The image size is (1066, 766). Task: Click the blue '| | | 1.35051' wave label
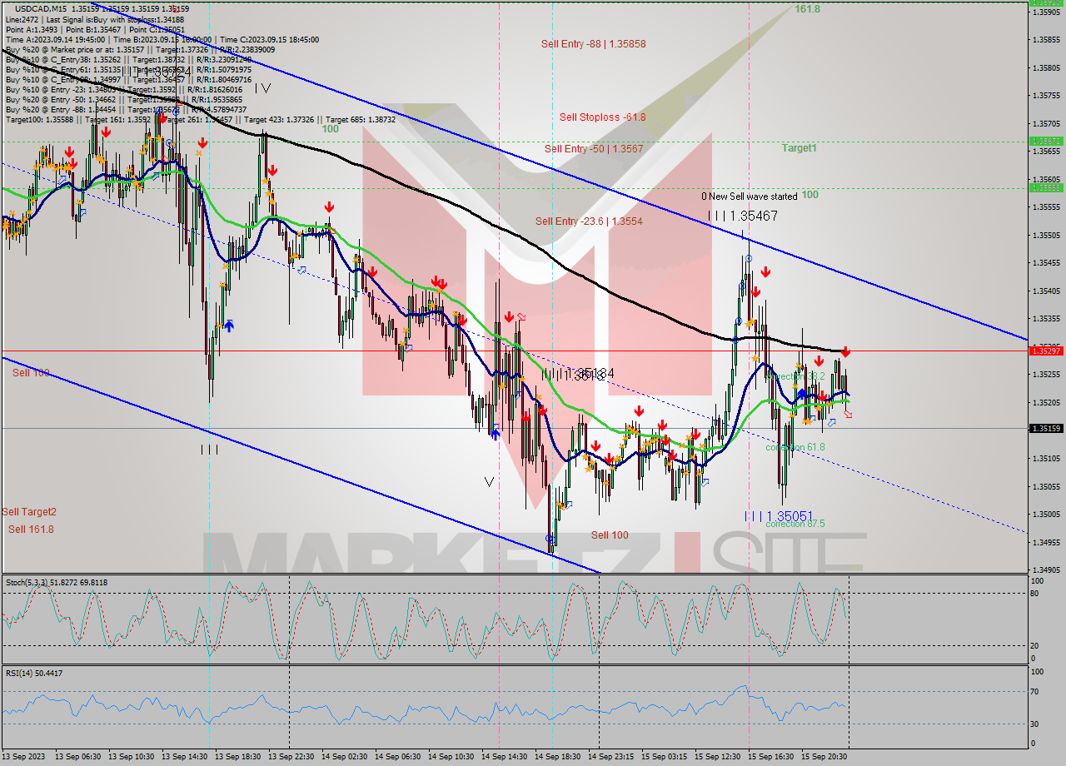(x=779, y=516)
